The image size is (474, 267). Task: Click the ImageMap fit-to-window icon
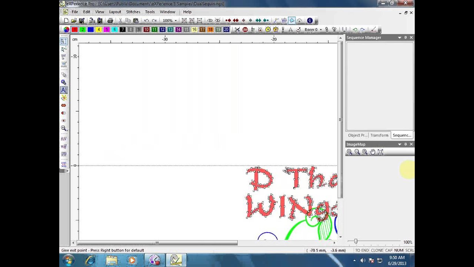coord(380,152)
